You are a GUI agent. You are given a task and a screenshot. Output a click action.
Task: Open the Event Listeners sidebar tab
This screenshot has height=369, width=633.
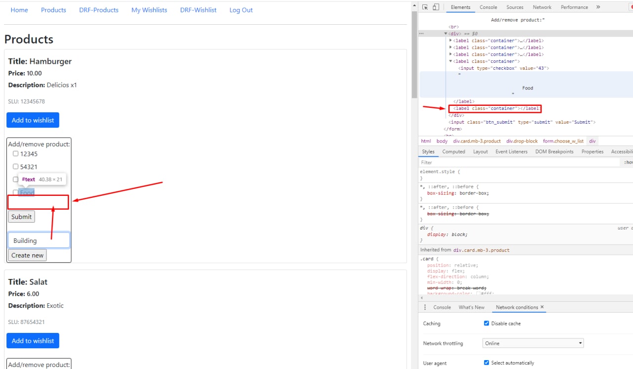click(511, 152)
